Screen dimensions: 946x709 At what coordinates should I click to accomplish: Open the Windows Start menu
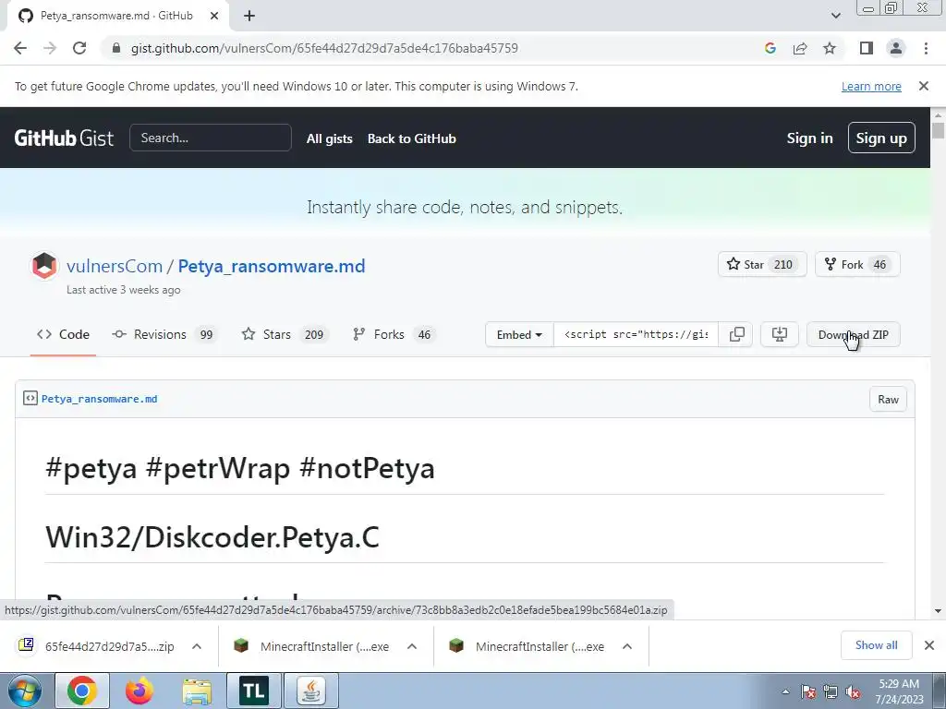pyautogui.click(x=24, y=691)
